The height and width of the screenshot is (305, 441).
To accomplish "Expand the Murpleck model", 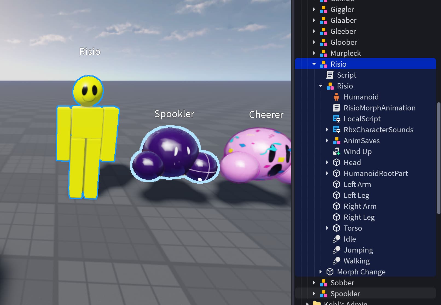I will pyautogui.click(x=314, y=53).
